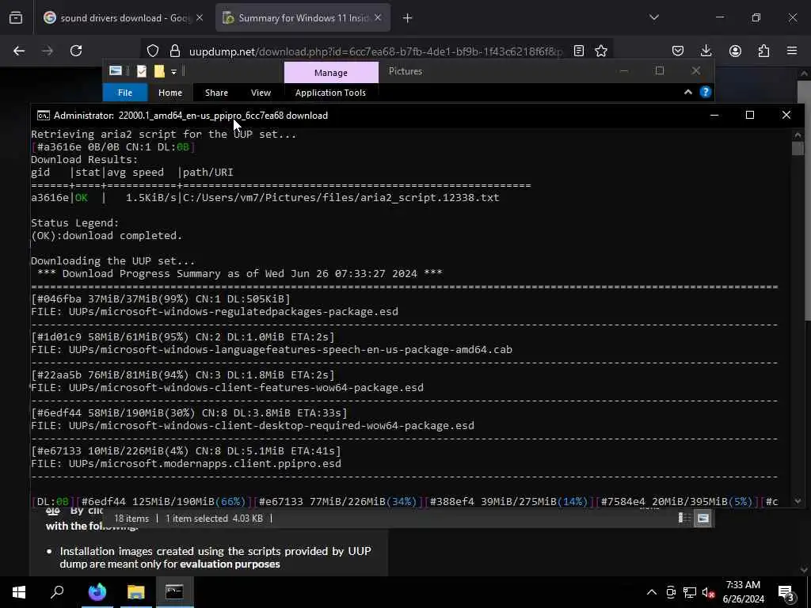
Task: Select Manage contextual tab in Explorer
Action: tap(331, 73)
